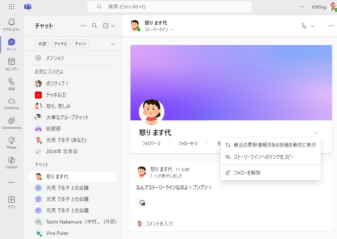The height and width of the screenshot is (239, 337).
Task: Click 怒り ます代 post author name
Action: (161, 169)
